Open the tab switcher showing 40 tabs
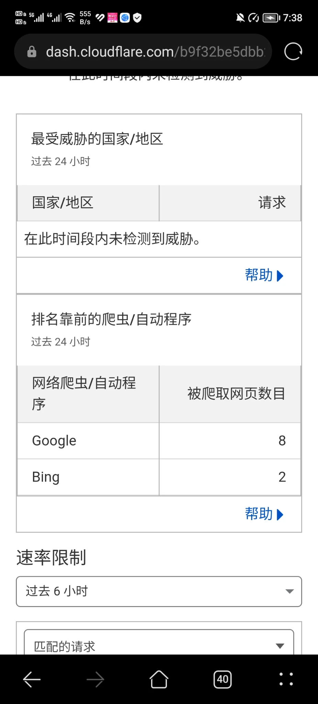The width and height of the screenshot is (318, 704). point(223,679)
